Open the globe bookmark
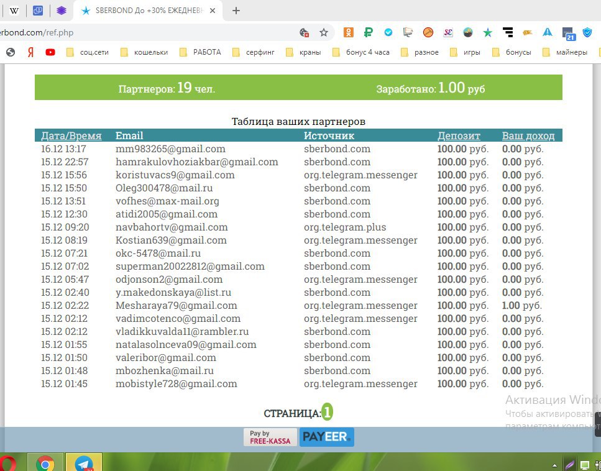 (x=11, y=52)
